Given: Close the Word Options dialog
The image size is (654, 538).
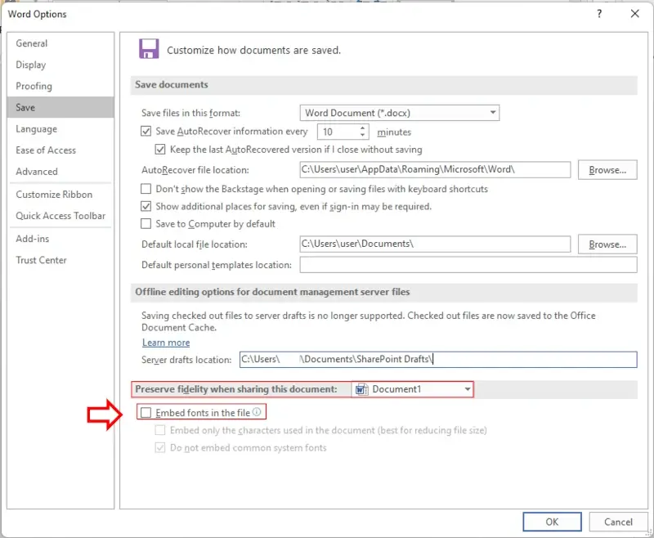Looking at the screenshot, I should pyautogui.click(x=635, y=14).
